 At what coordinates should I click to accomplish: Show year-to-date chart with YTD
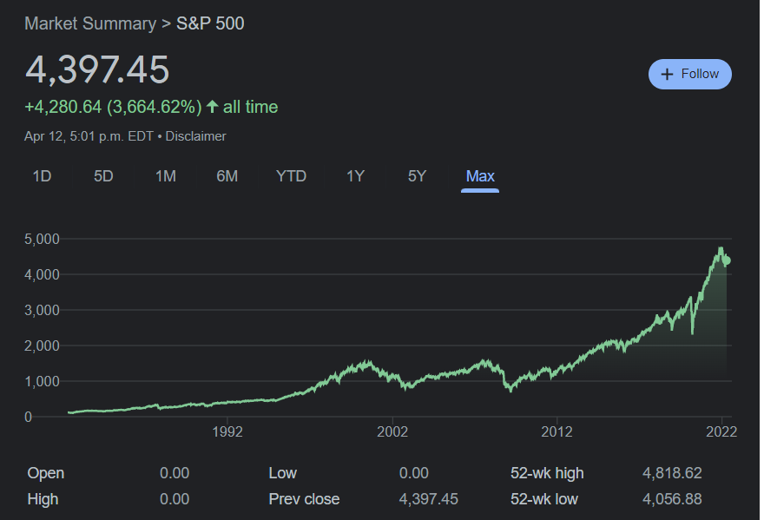pos(291,176)
